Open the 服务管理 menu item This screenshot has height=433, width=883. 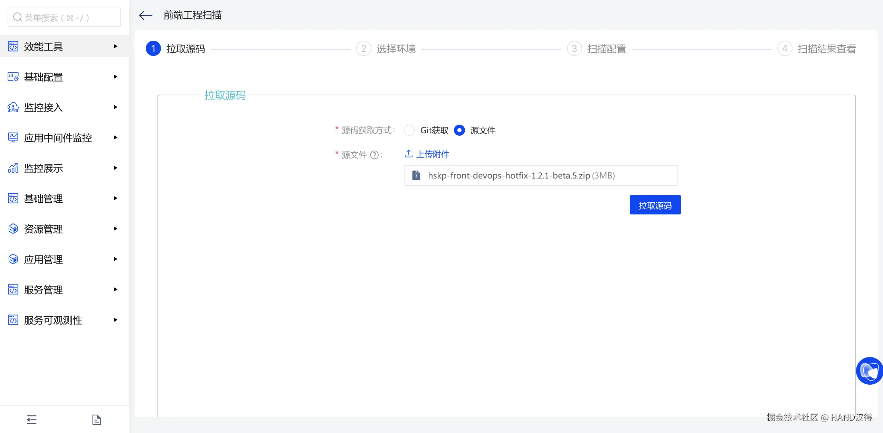pyautogui.click(x=44, y=290)
